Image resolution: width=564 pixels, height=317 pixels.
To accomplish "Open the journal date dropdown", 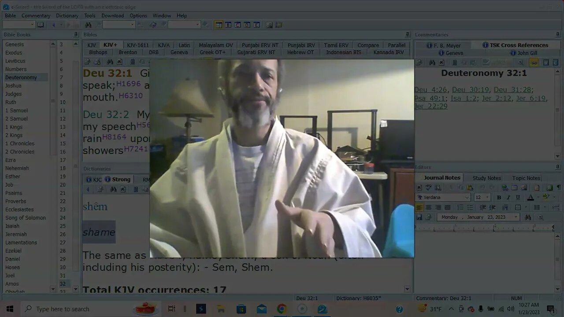I will (x=516, y=217).
